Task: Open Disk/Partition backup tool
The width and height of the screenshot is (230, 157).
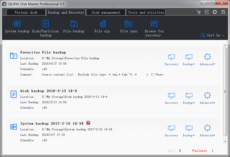Action: [45, 29]
